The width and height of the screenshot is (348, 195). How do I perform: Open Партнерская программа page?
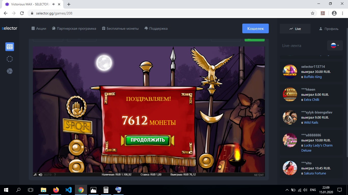pos(74,28)
